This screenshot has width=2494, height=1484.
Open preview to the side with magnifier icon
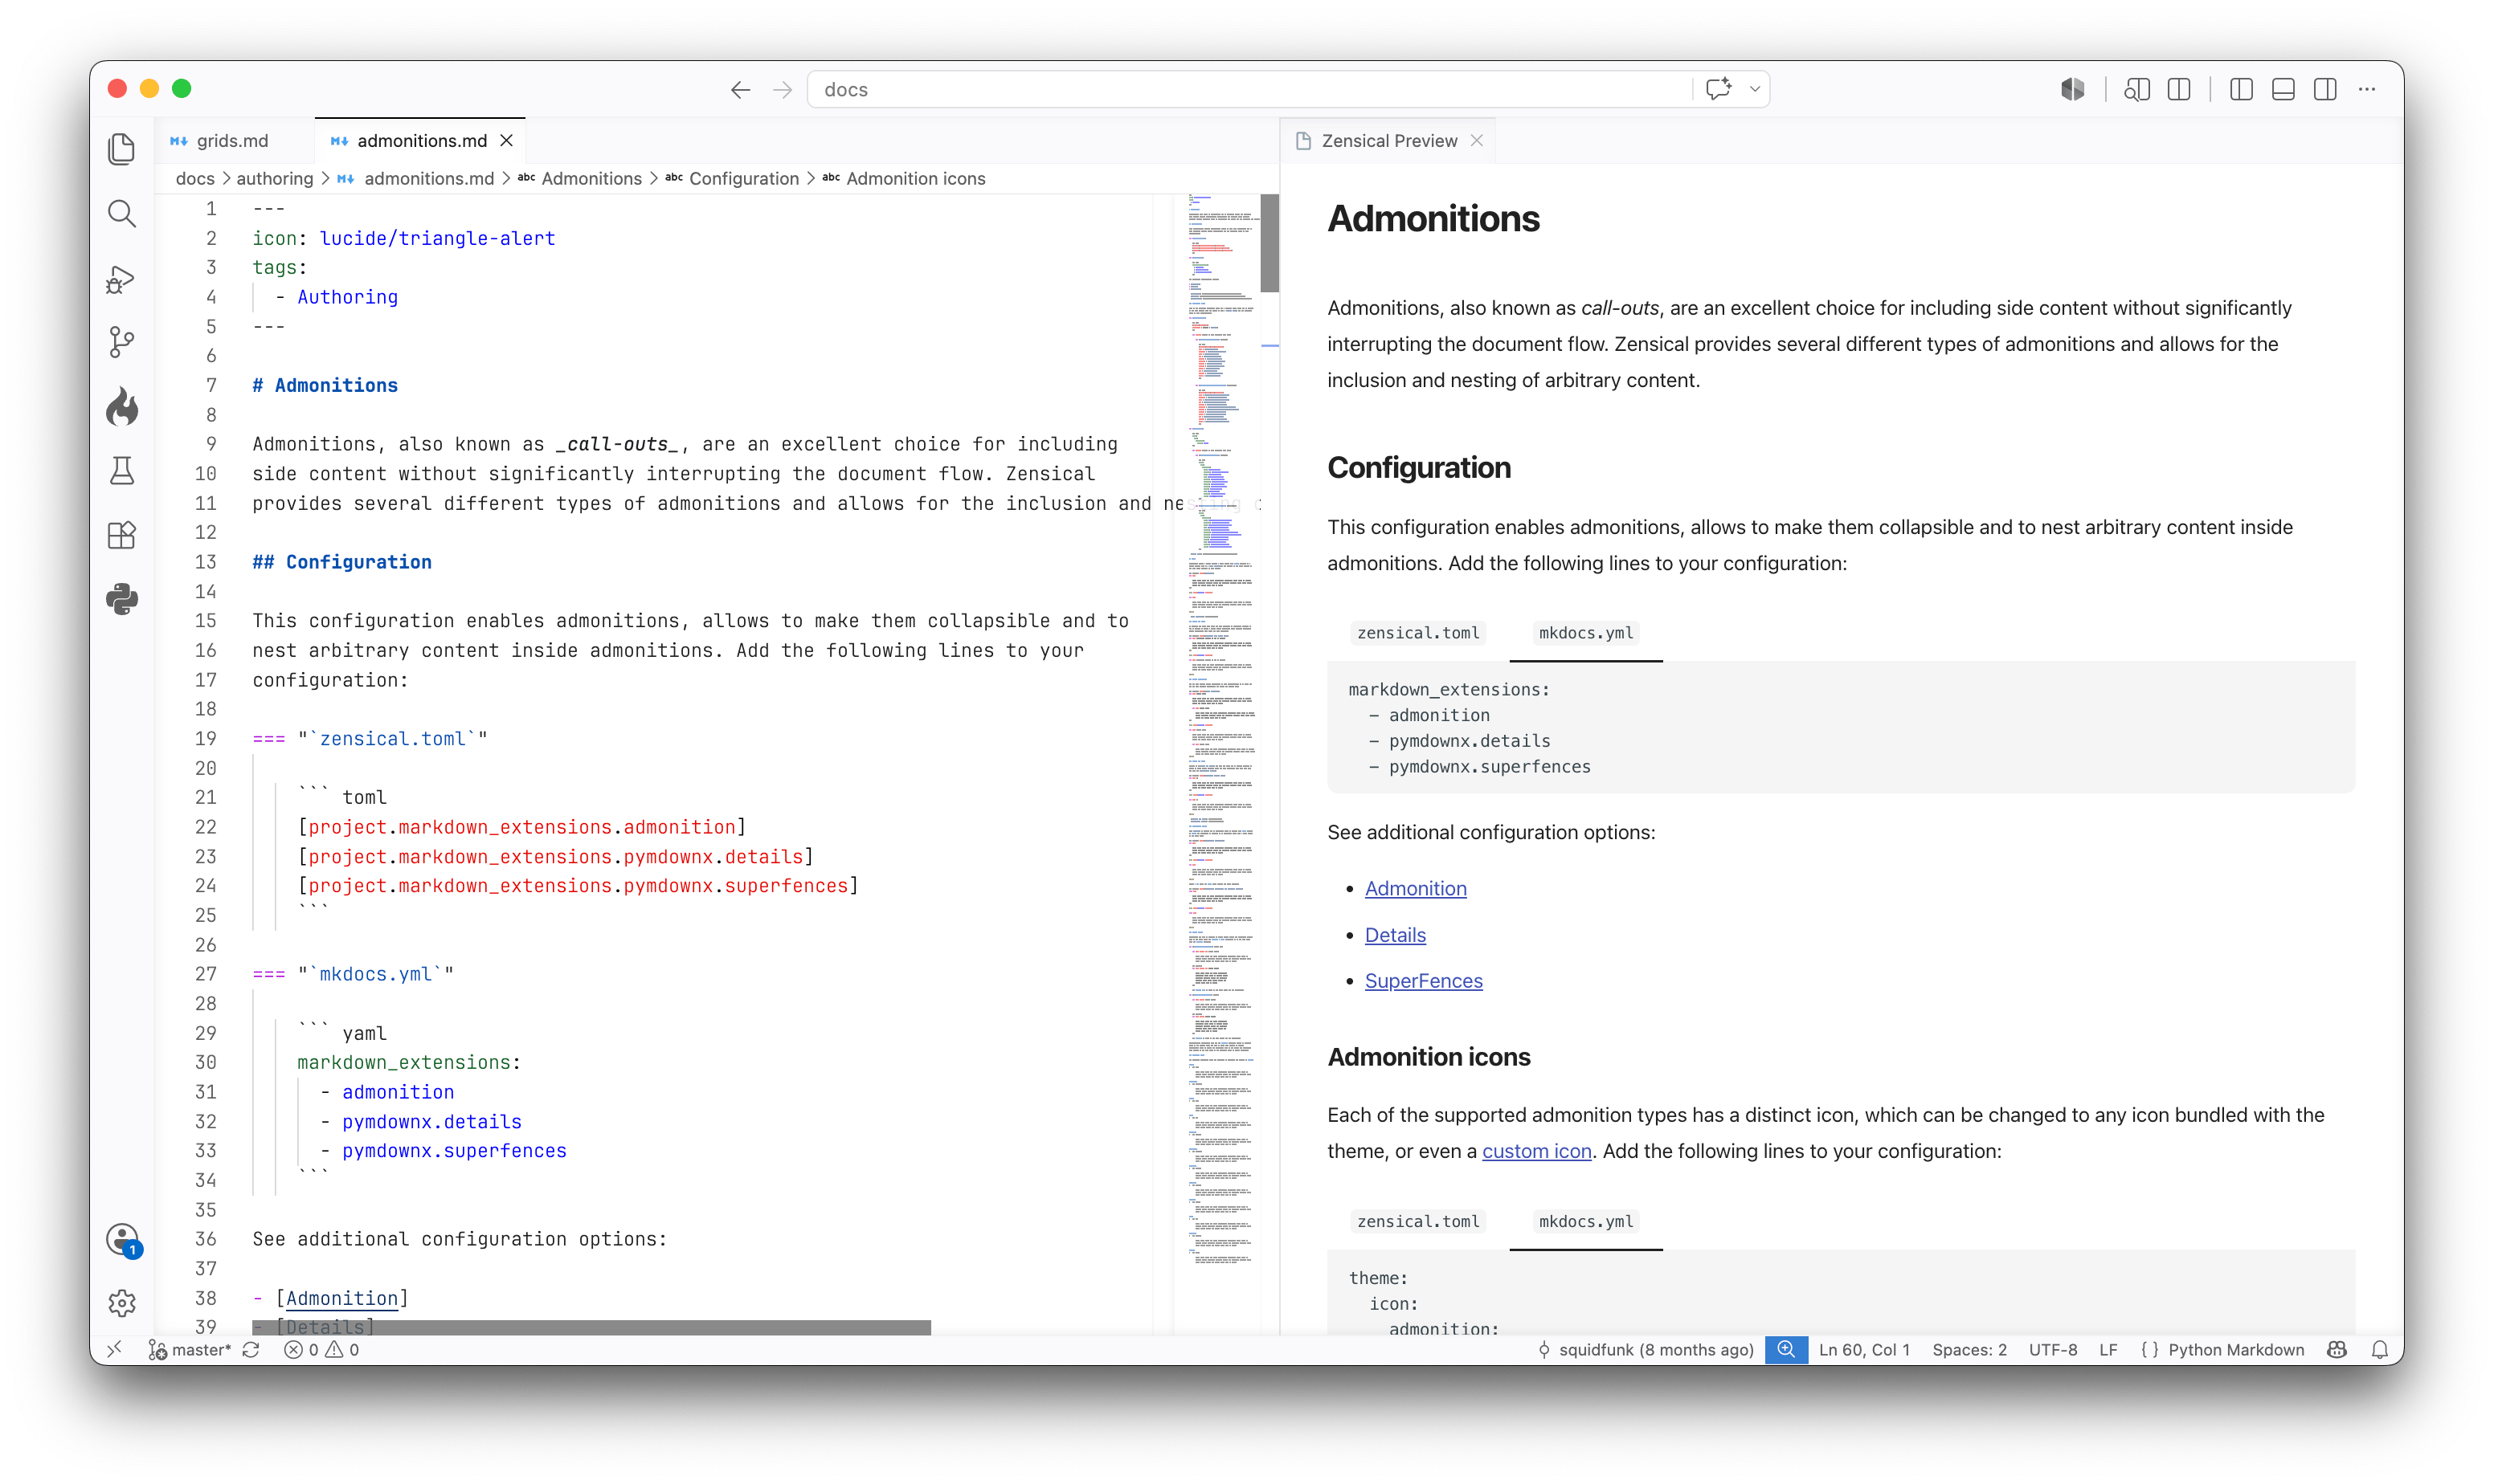point(2137,90)
